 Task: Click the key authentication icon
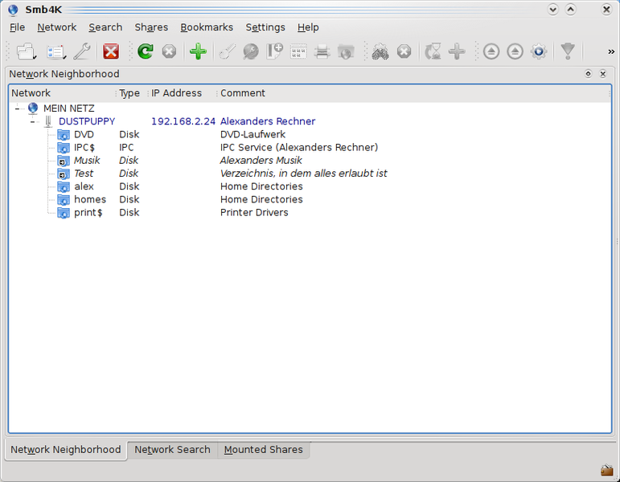(228, 51)
